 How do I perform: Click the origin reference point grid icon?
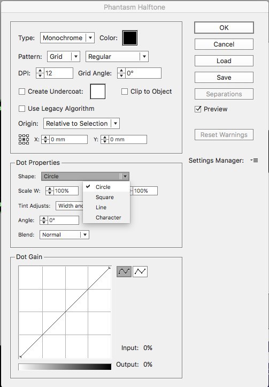[x=24, y=140]
